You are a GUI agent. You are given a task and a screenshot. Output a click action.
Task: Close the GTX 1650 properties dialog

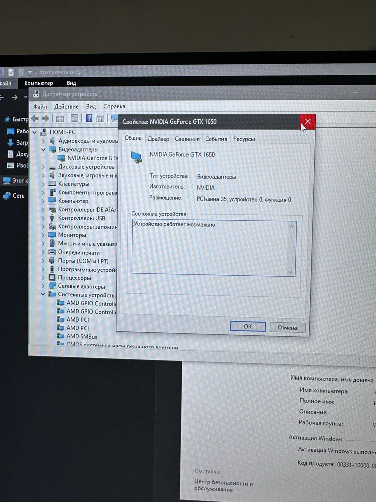(308, 121)
